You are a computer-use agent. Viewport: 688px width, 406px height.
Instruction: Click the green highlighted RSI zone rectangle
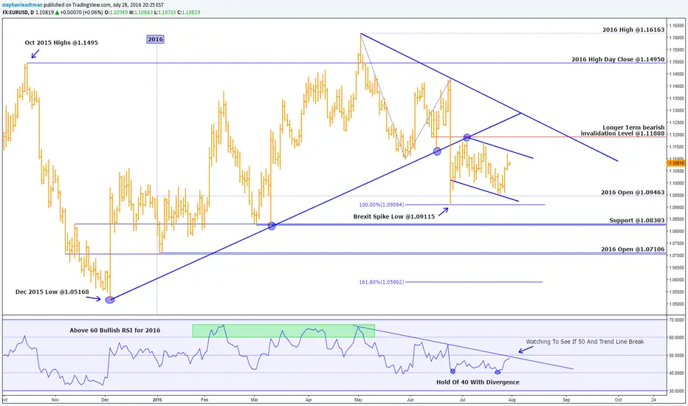283,331
